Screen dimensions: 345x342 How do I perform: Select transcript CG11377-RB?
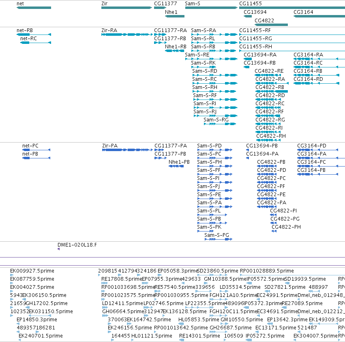pyautogui.click(x=160, y=43)
